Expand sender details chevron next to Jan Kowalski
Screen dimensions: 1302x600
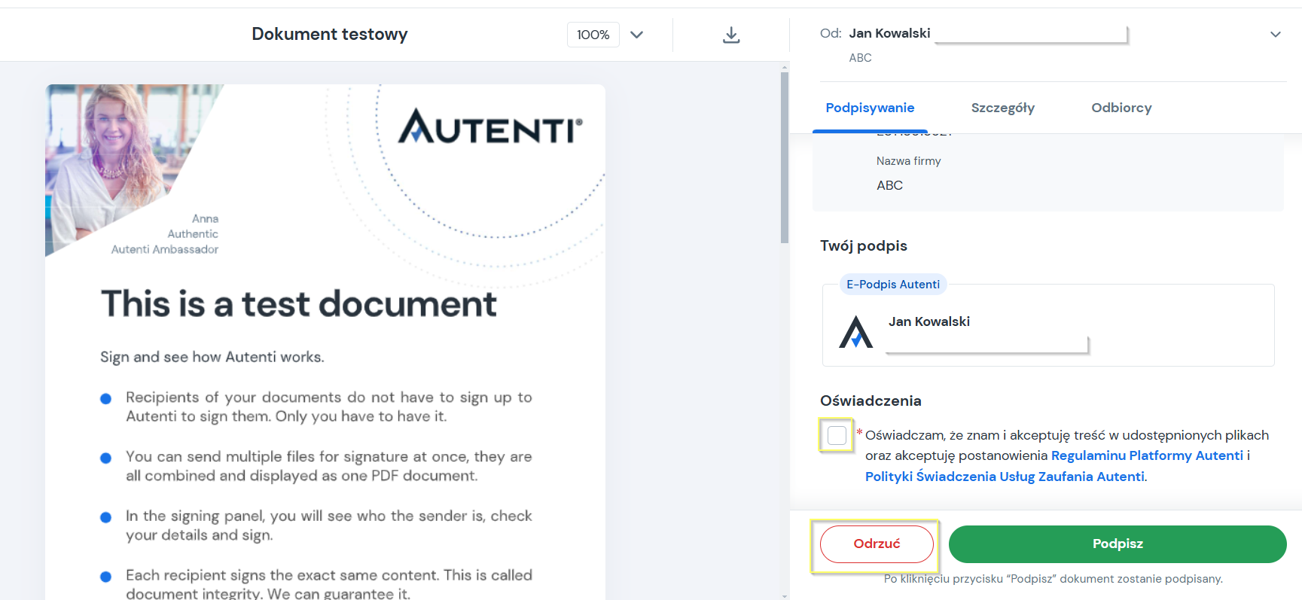click(1276, 35)
